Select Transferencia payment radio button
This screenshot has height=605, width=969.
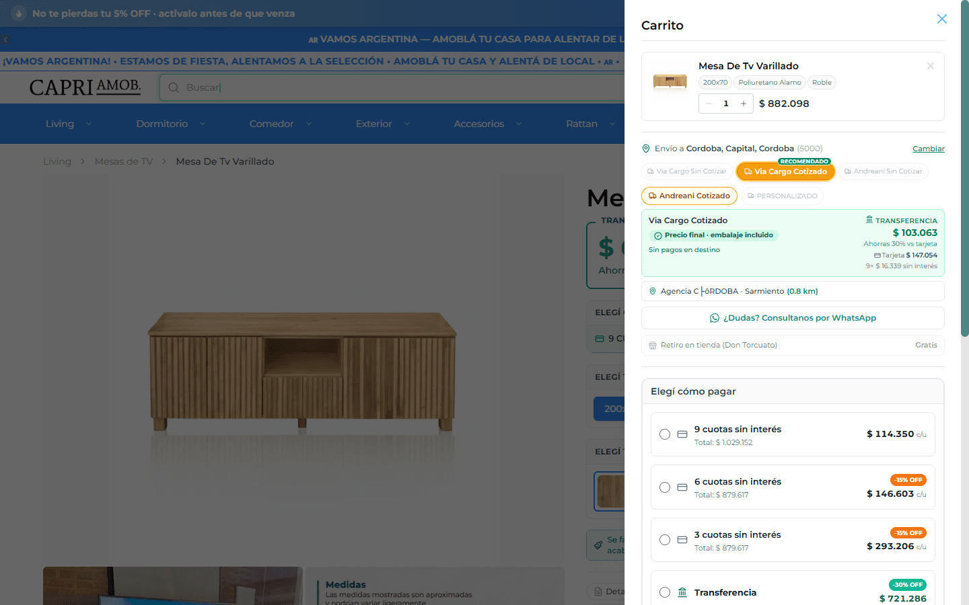pos(665,592)
